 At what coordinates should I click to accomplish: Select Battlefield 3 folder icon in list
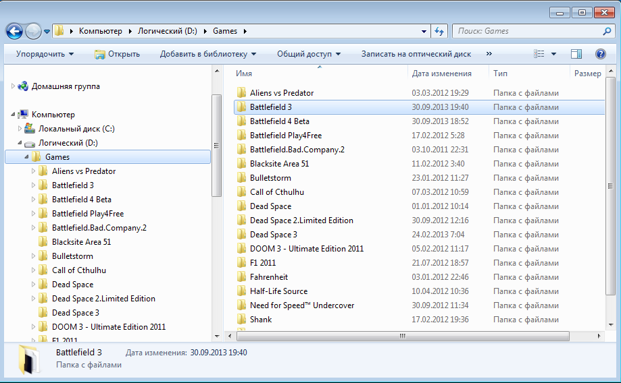pyautogui.click(x=242, y=107)
